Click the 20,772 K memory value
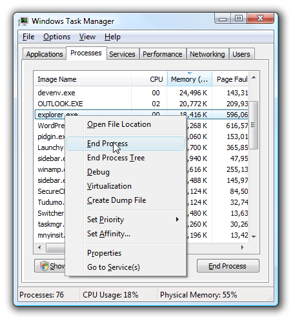Viewport: 293px width, 322px height. click(193, 104)
